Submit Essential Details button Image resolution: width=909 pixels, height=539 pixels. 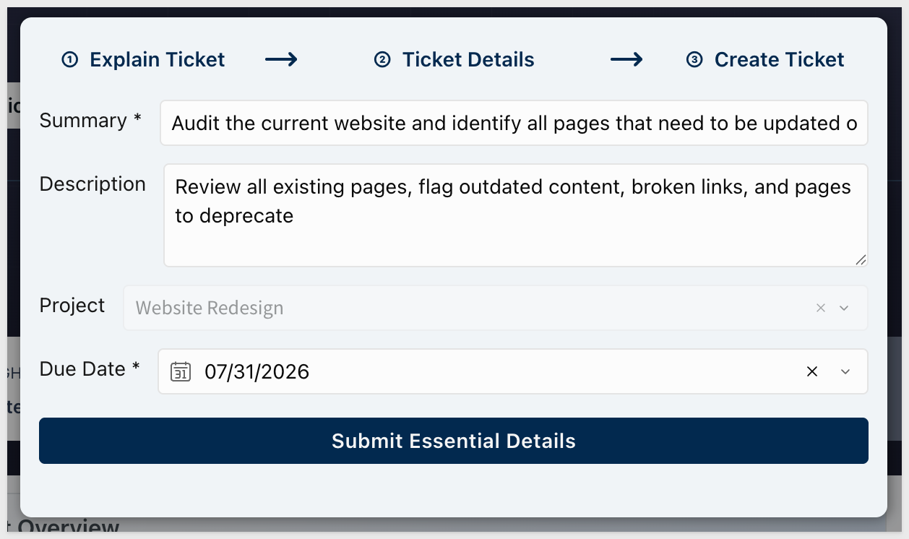pos(454,441)
